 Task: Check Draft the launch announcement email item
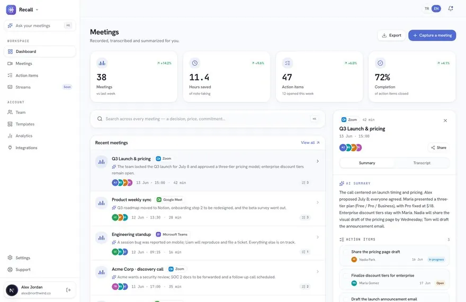tap(346, 299)
